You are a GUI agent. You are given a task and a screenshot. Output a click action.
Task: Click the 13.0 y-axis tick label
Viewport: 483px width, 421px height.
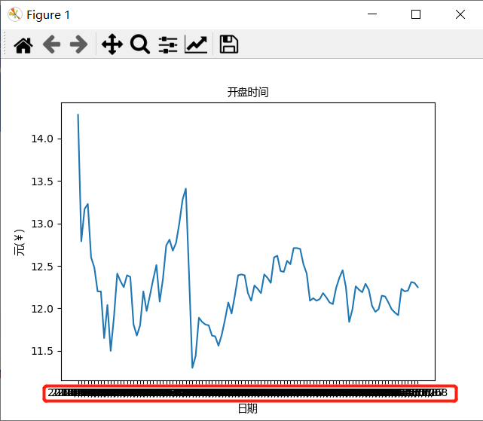pos(42,224)
